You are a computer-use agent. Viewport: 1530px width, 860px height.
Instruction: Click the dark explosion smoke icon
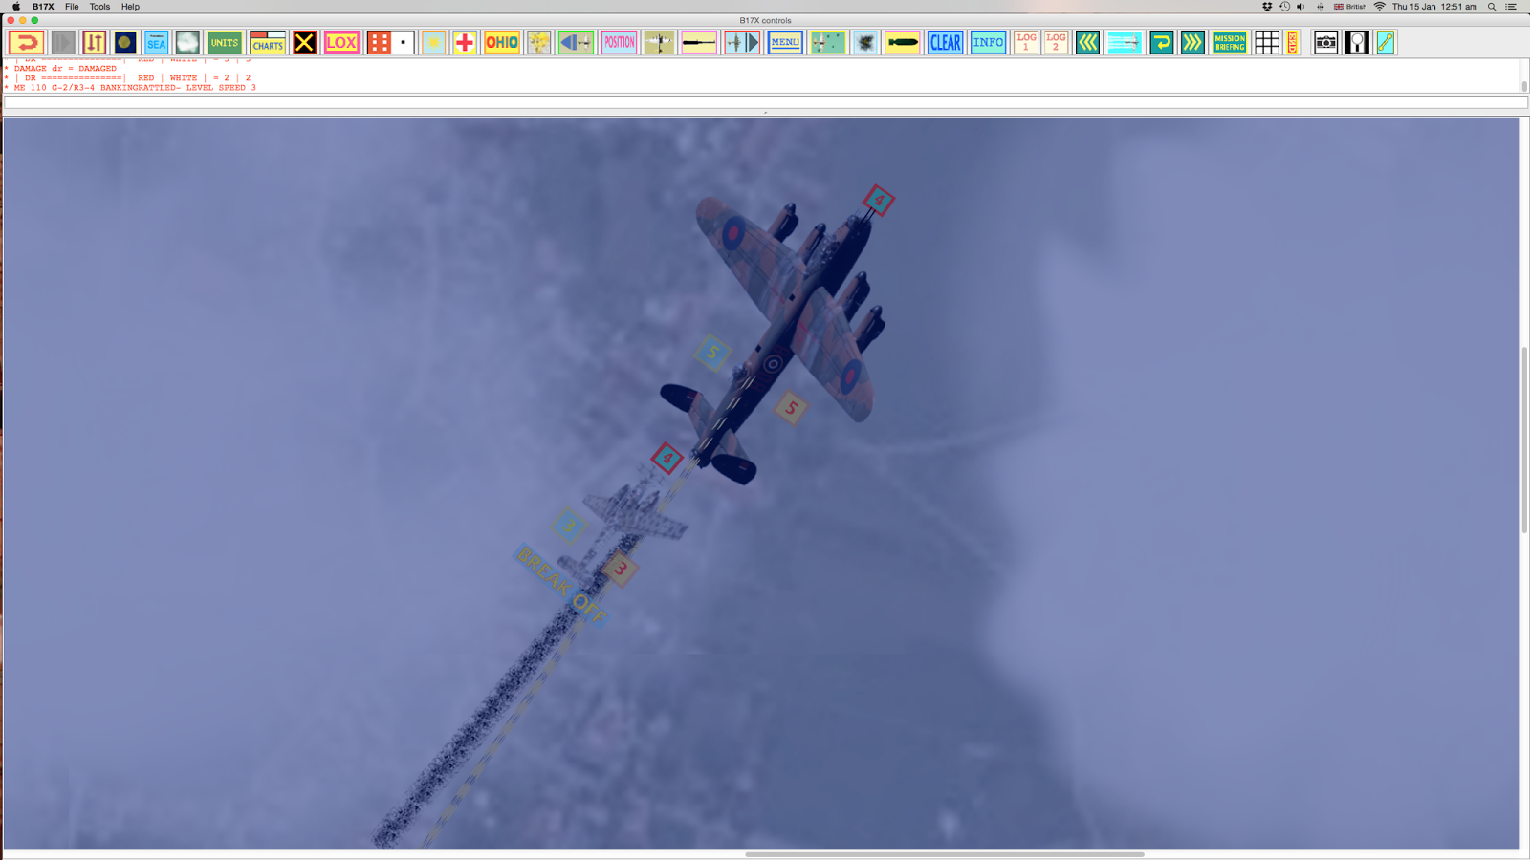click(x=865, y=43)
